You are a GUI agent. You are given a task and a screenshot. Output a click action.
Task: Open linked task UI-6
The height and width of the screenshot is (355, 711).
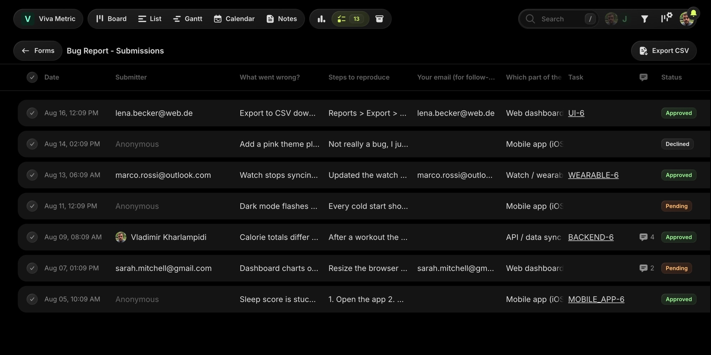(576, 113)
